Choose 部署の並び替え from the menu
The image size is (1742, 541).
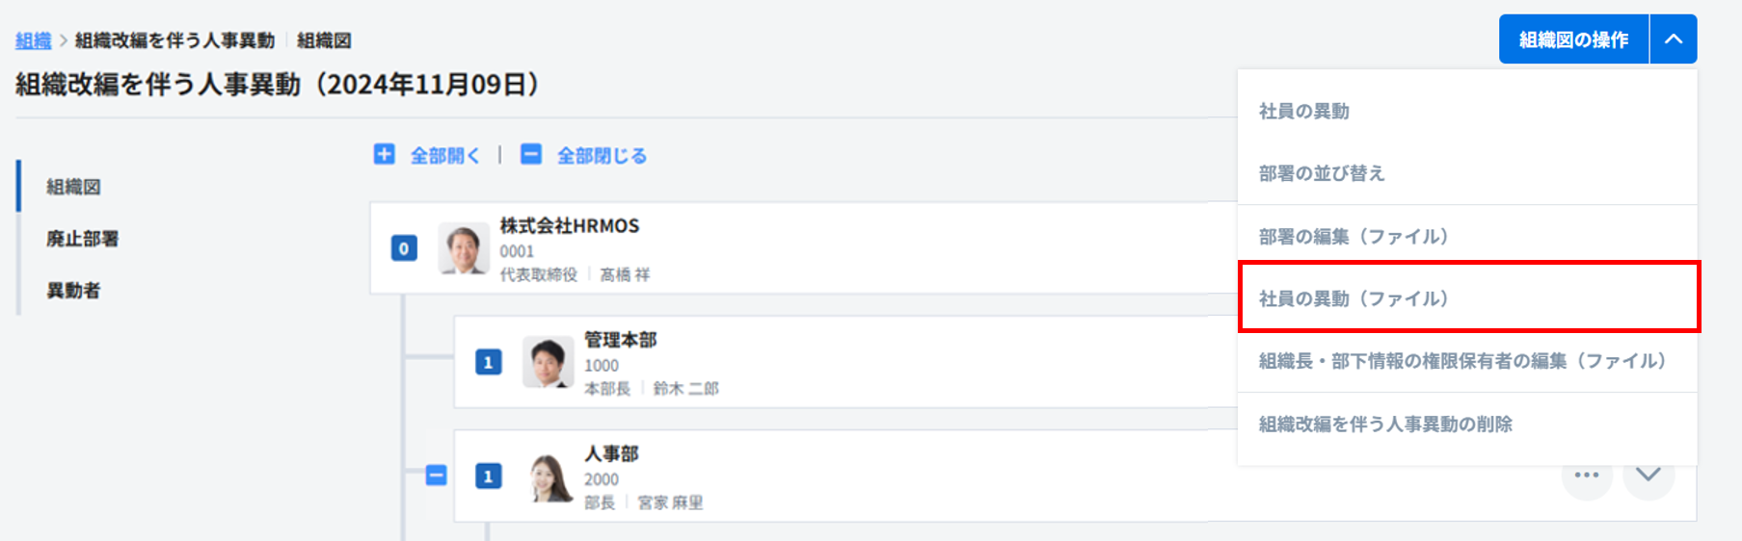click(x=1322, y=173)
